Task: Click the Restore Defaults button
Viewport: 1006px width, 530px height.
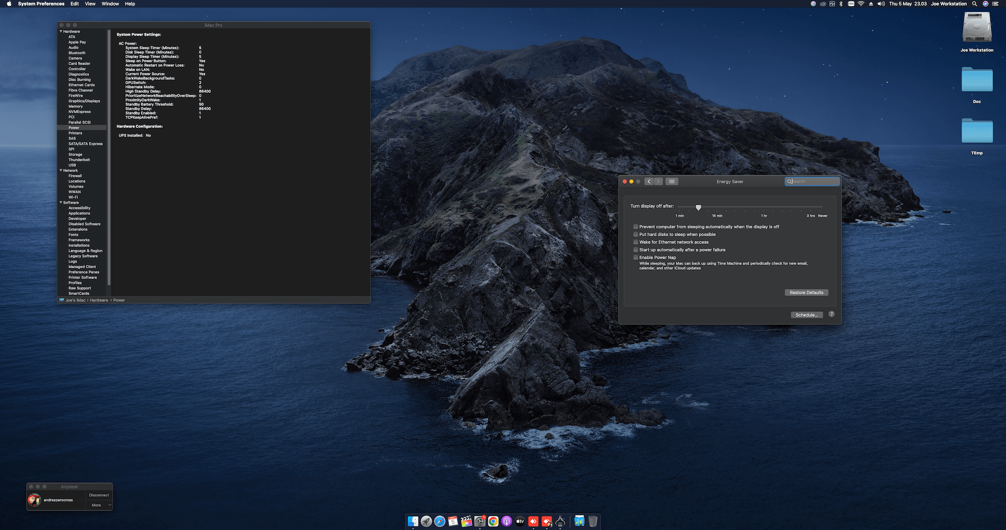Action: click(x=806, y=293)
